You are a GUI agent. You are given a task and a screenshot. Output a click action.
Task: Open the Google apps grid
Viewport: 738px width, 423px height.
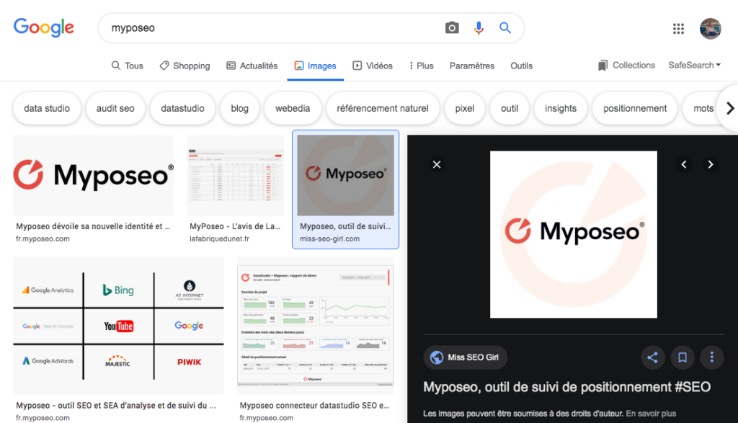(678, 29)
